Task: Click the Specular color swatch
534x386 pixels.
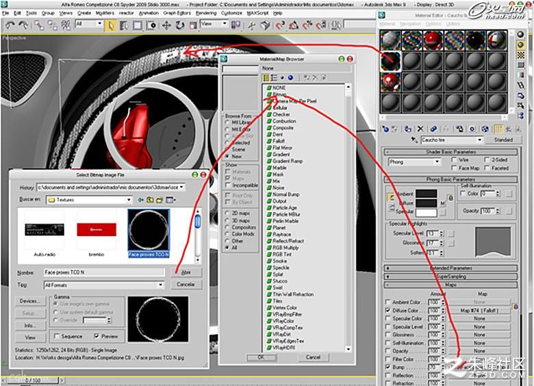Action: click(x=426, y=213)
